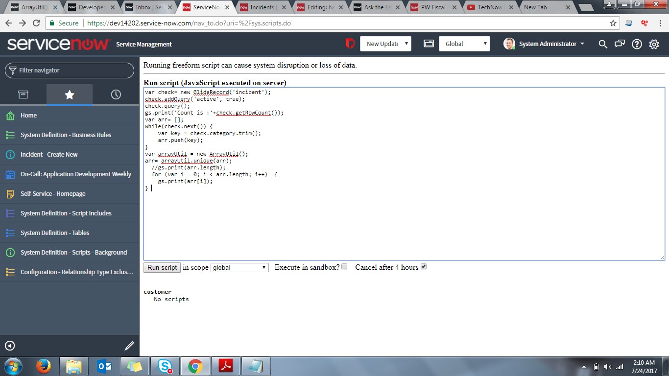Screen dimensions: 669x376
Task: Go back using the browser back arrow
Action: 9,23
